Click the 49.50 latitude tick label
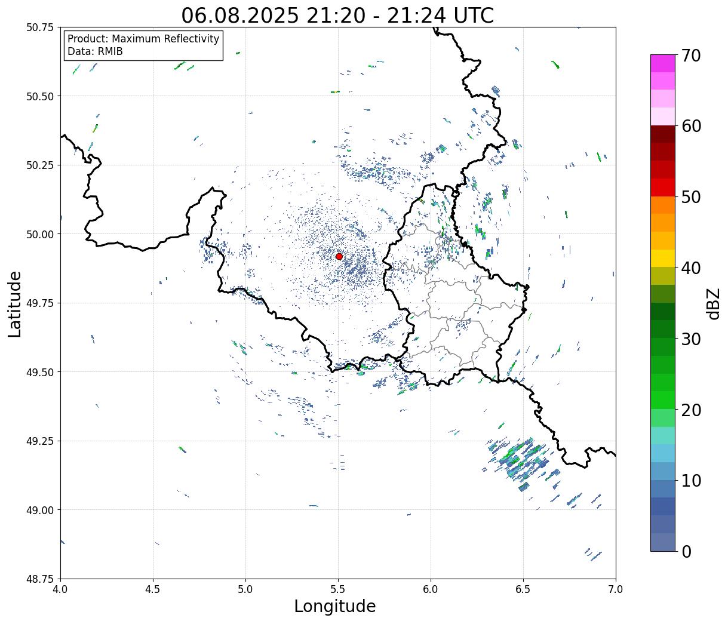 [40, 372]
